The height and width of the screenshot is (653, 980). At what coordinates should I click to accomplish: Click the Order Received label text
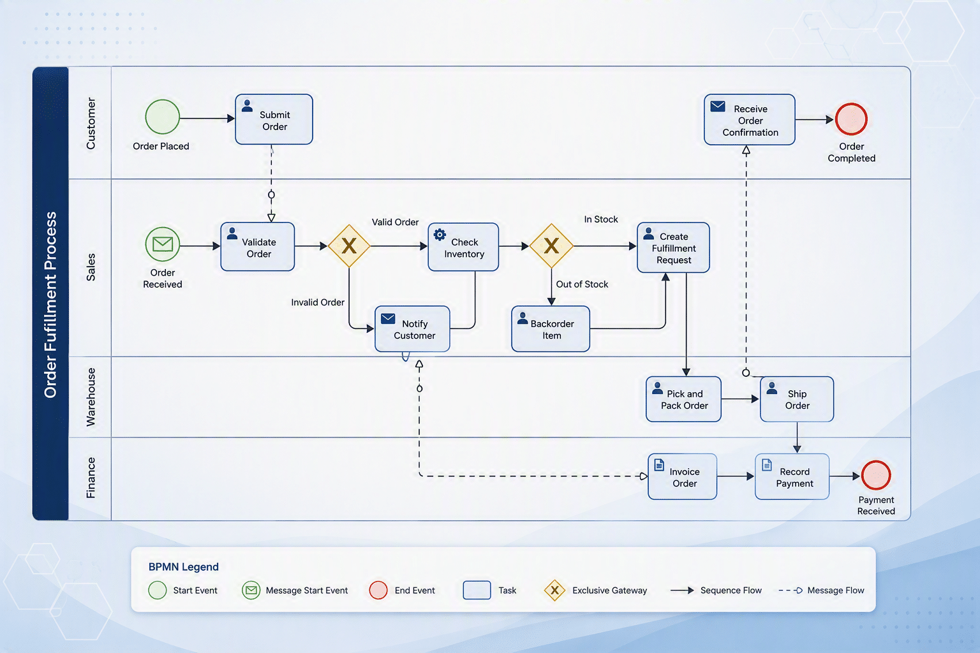click(163, 279)
